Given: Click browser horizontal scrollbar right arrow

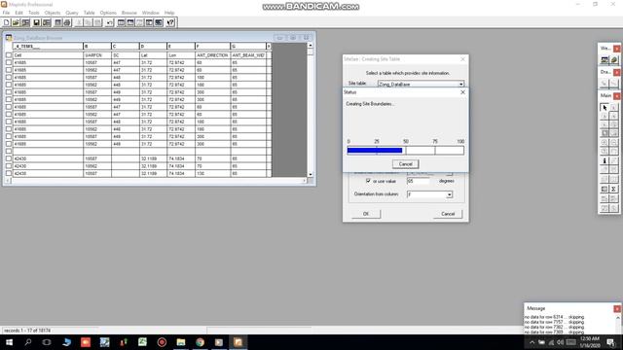Looking at the screenshot, I should 305,181.
